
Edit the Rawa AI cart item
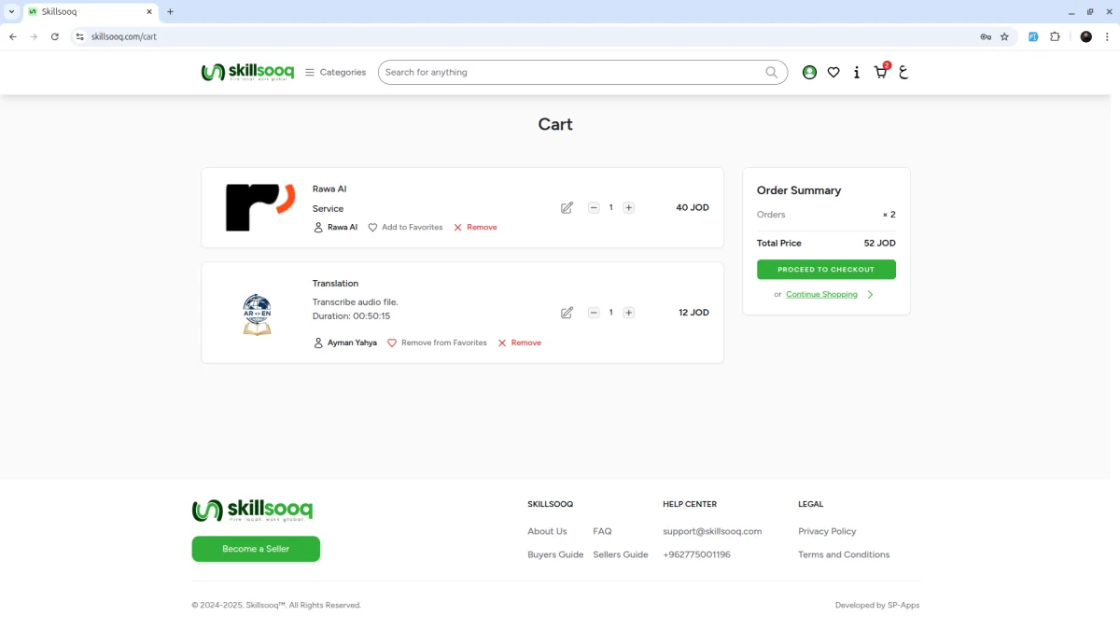567,207
